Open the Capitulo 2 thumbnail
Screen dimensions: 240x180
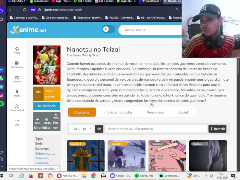pyautogui.click(x=126, y=156)
